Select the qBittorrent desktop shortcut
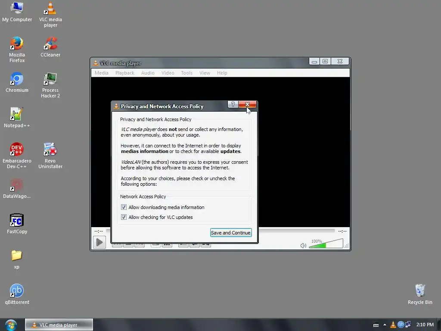The width and height of the screenshot is (441, 331). pyautogui.click(x=17, y=294)
